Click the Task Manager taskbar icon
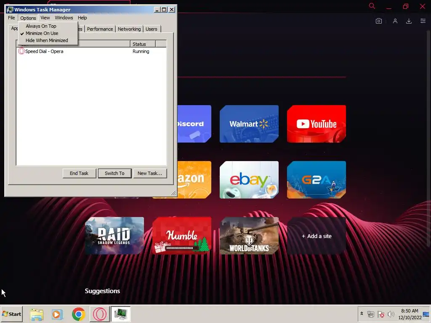Image resolution: width=431 pixels, height=323 pixels. (121, 314)
